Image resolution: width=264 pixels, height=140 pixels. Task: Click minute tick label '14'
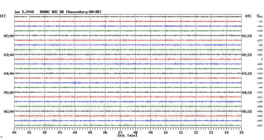(x=226, y=133)
